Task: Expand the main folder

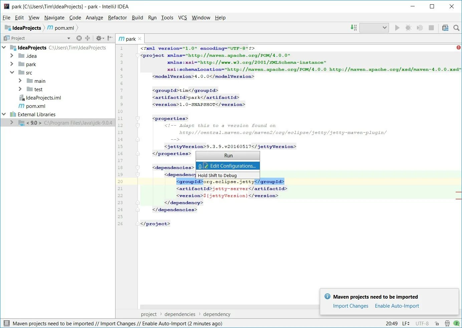Action: point(20,81)
